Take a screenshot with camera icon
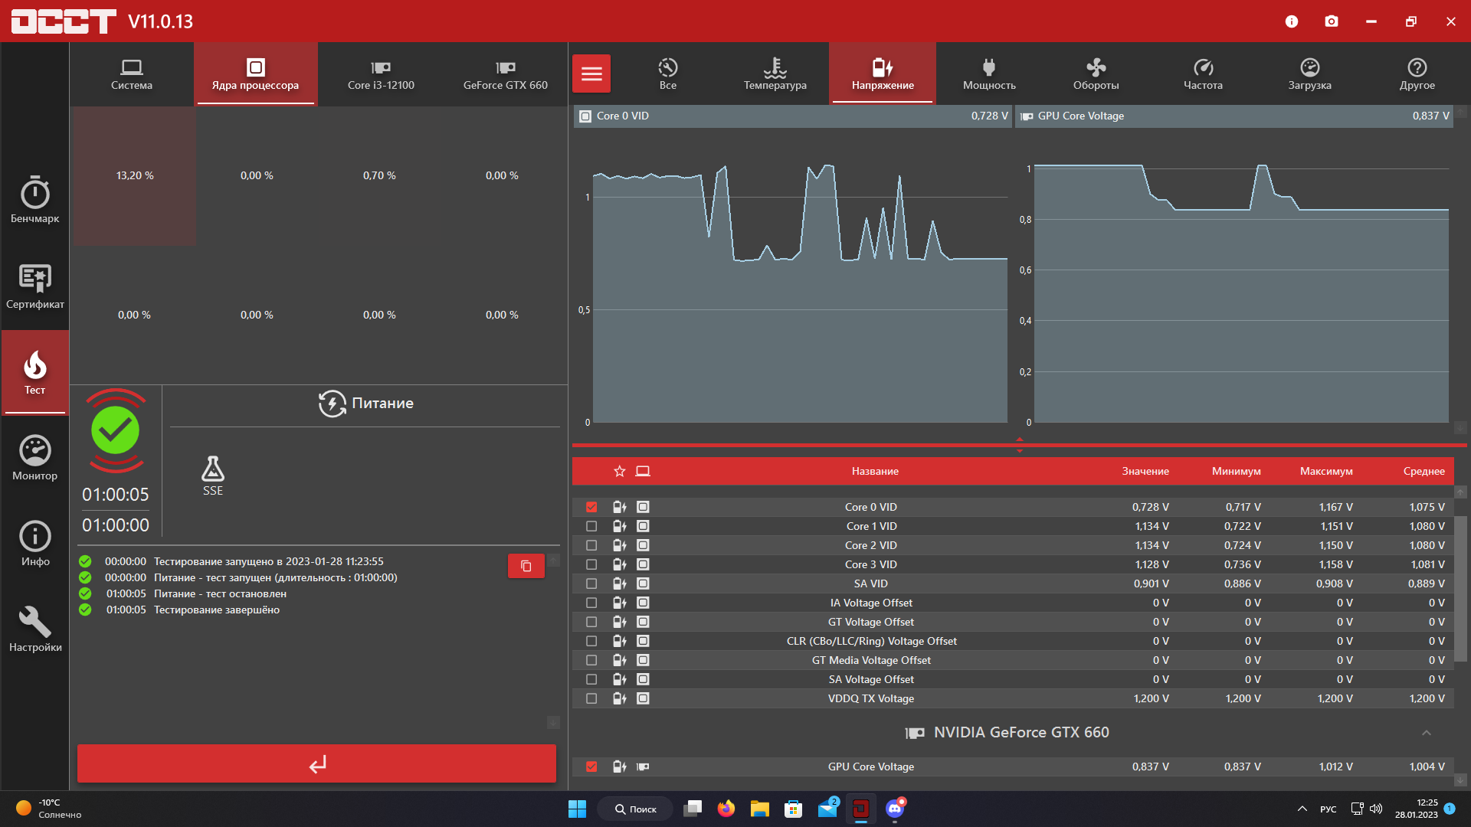This screenshot has height=827, width=1471. click(1332, 21)
